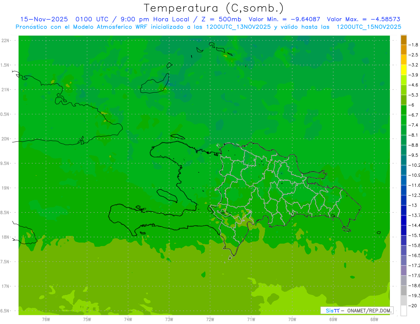Click the '19N' latitude label
The width and height of the screenshot is (420, 324).
click(x=5, y=188)
